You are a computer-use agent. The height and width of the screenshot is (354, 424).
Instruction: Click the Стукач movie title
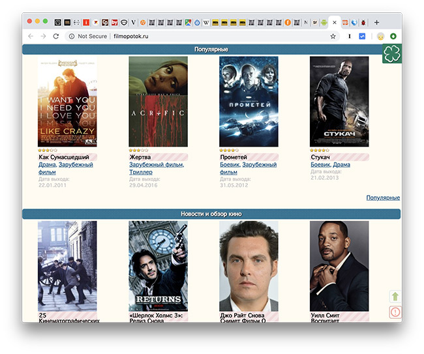coord(320,157)
